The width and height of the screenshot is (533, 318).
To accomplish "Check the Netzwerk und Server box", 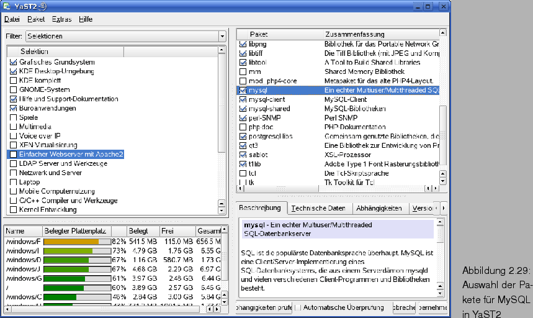I will click(13, 173).
